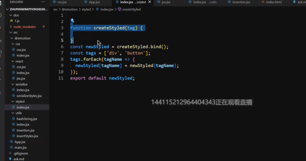Viewport: 306px width, 161px height.
Task: Click the React icon on App.jsx tab
Action: [x=85, y=2]
